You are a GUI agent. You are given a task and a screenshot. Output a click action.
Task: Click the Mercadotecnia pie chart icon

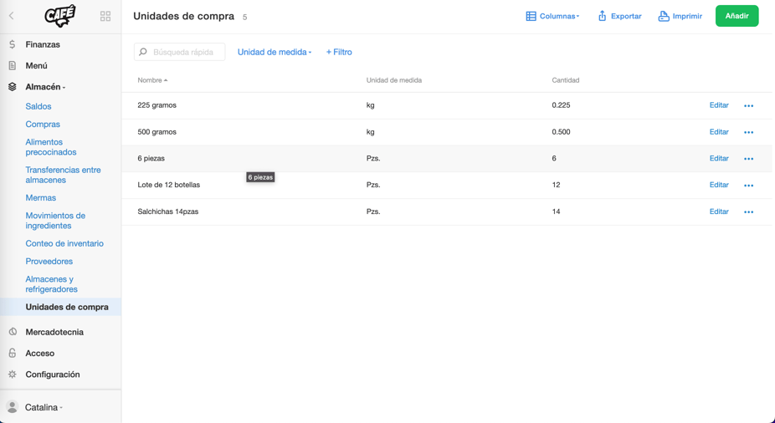(x=13, y=332)
